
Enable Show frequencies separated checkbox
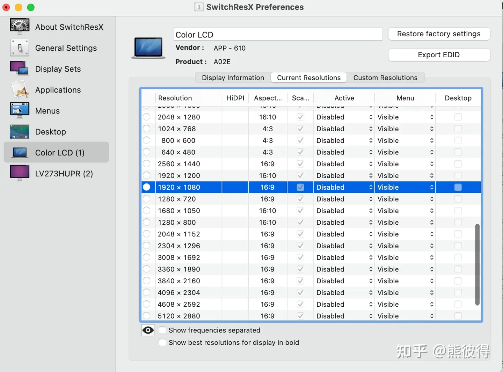tap(162, 330)
